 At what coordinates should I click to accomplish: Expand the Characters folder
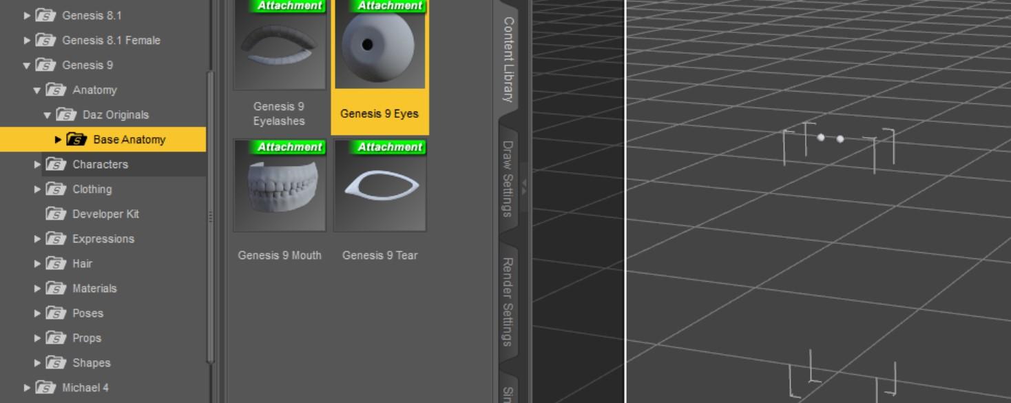point(37,164)
